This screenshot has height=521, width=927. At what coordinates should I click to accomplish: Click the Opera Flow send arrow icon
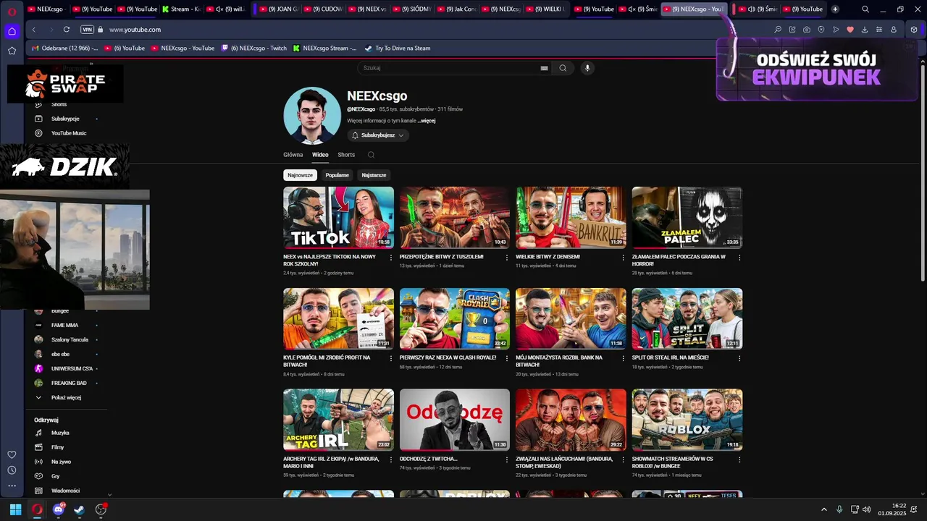click(x=836, y=30)
